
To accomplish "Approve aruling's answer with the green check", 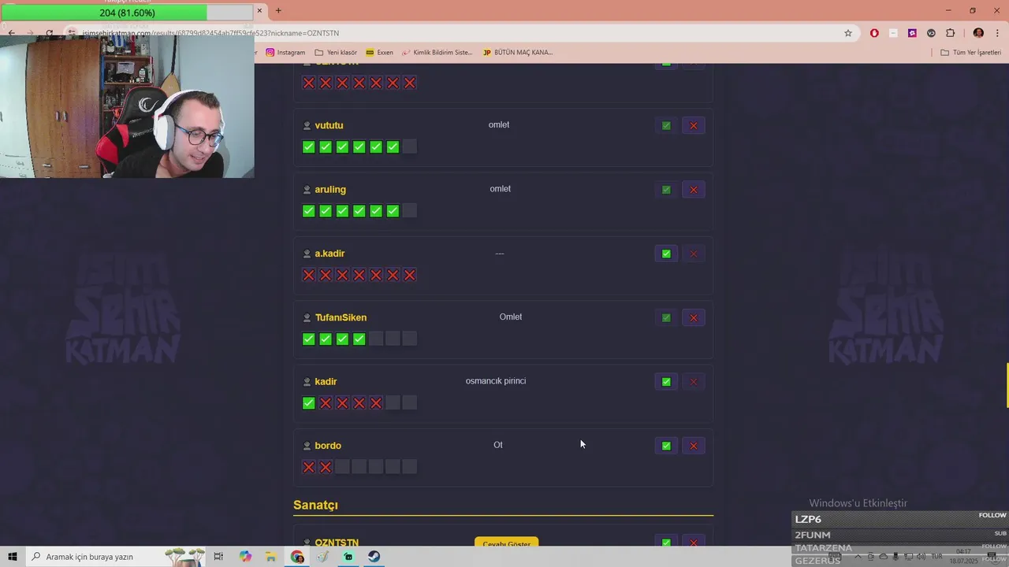I will 666,190.
